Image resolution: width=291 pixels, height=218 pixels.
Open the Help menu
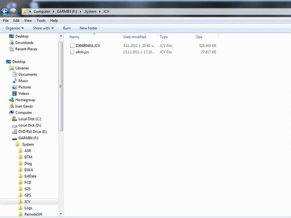[54, 21]
